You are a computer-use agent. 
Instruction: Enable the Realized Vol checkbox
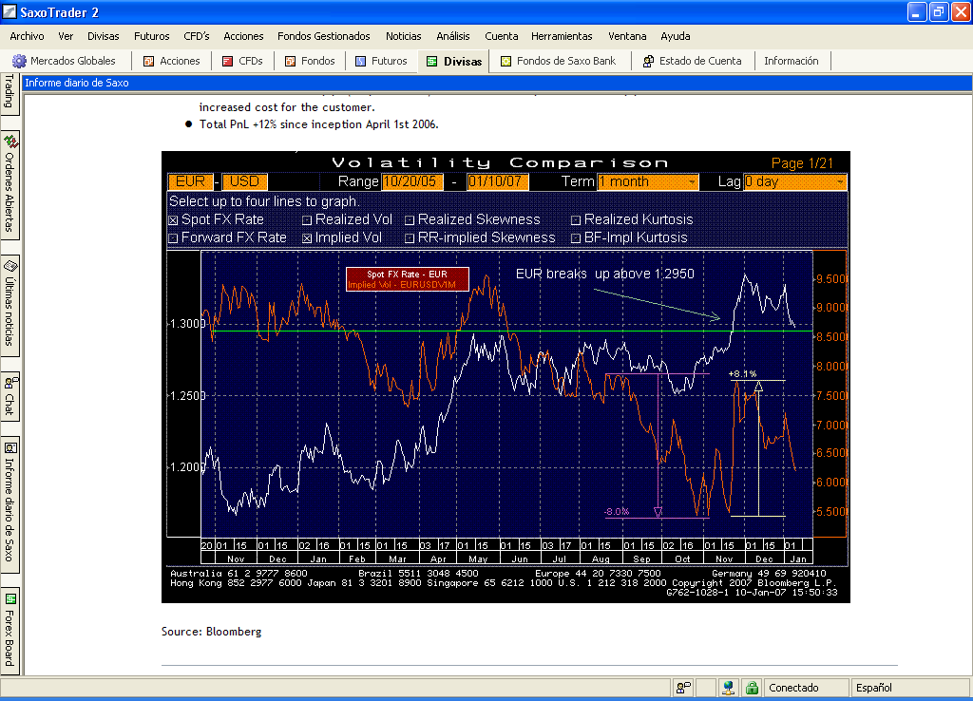point(307,220)
